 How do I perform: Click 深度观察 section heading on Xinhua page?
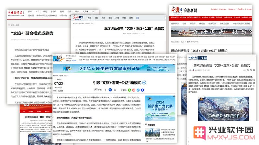click(x=151, y=125)
